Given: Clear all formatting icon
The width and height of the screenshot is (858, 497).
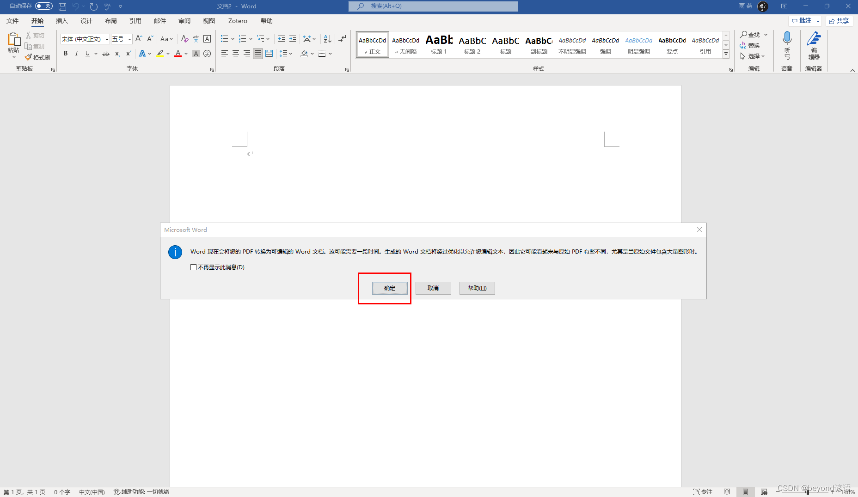Looking at the screenshot, I should click(184, 39).
